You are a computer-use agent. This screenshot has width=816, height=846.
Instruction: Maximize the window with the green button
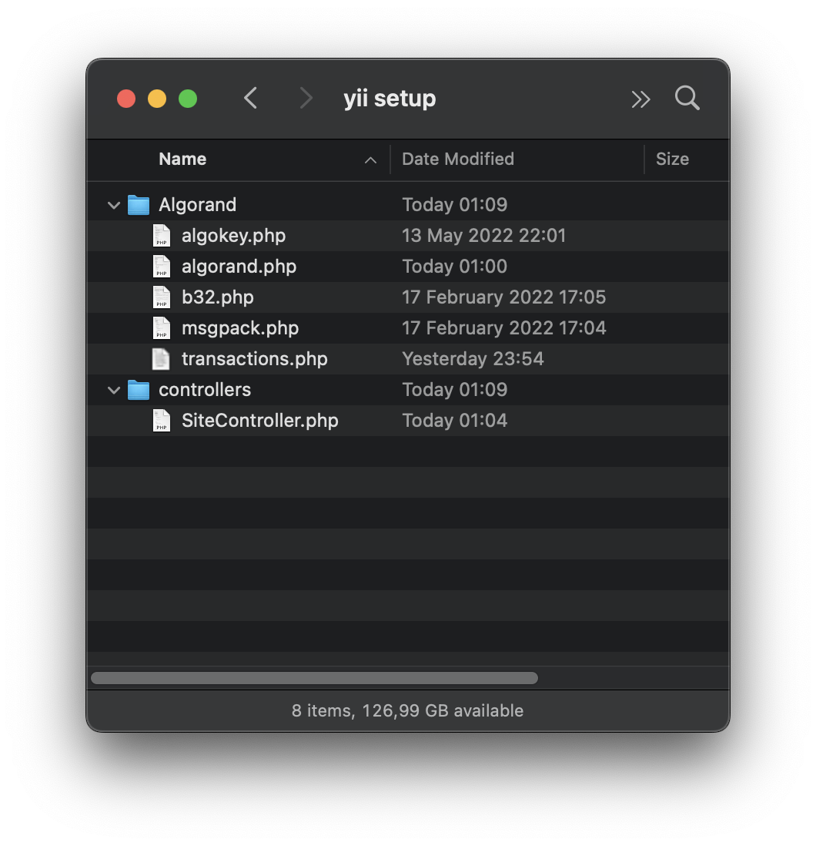[188, 99]
